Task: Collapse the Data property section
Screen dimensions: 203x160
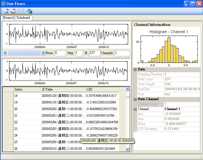Action: 135,69
